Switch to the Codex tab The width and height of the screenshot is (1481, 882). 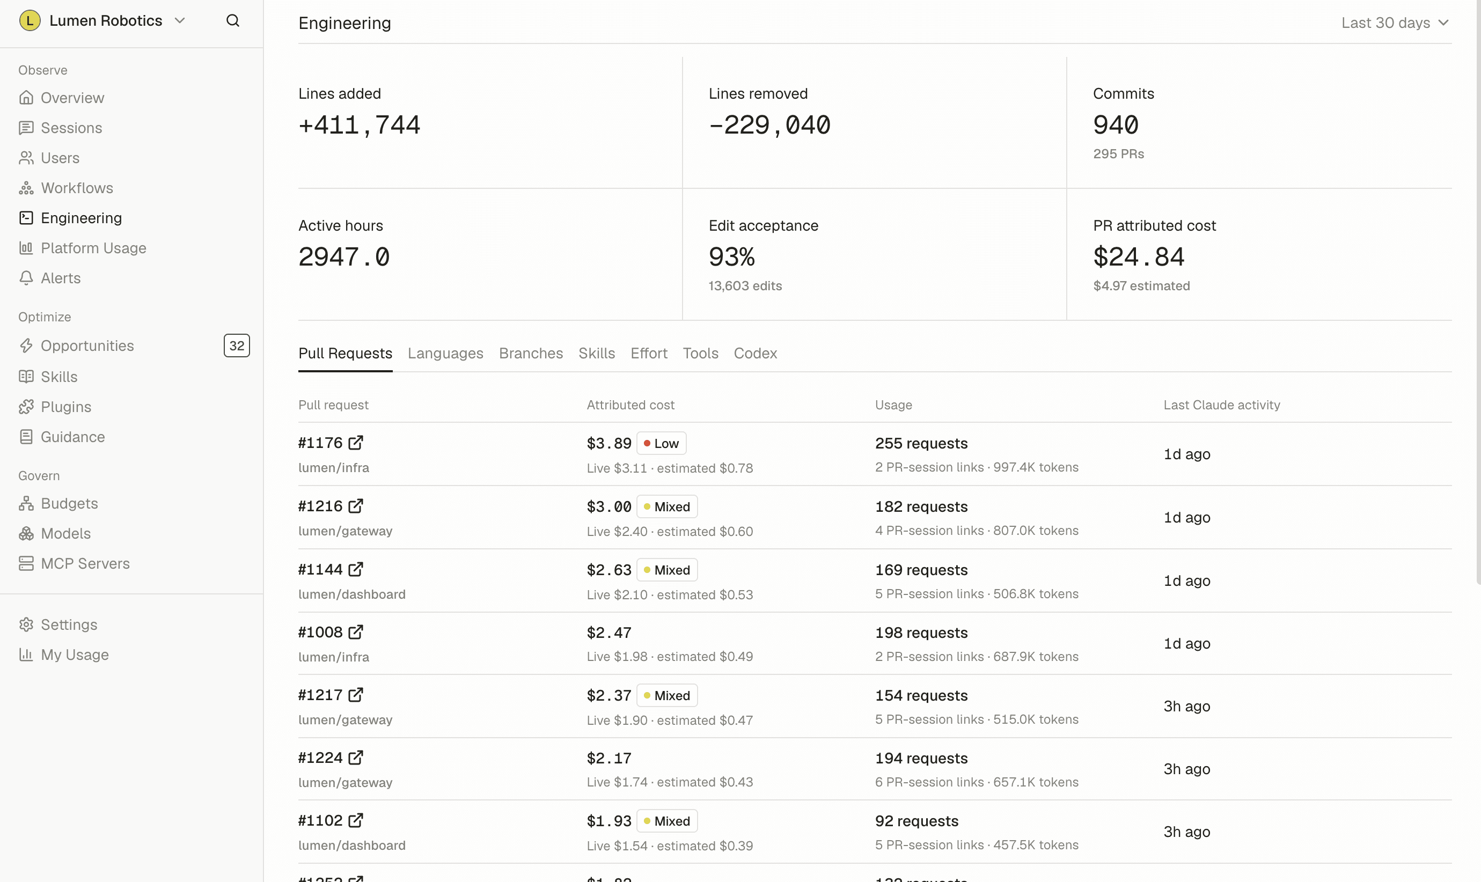pos(756,353)
